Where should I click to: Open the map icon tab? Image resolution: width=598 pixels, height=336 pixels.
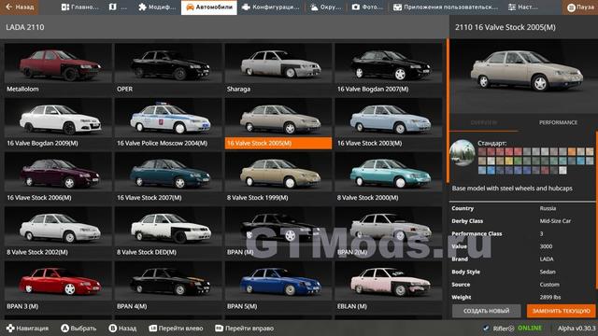point(118,7)
